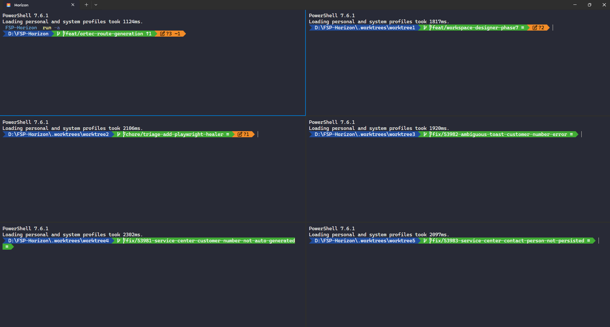Click the PowerShell 7.6.1 header in the worktree5 pane
This screenshot has width=610, height=327.
[332, 229]
